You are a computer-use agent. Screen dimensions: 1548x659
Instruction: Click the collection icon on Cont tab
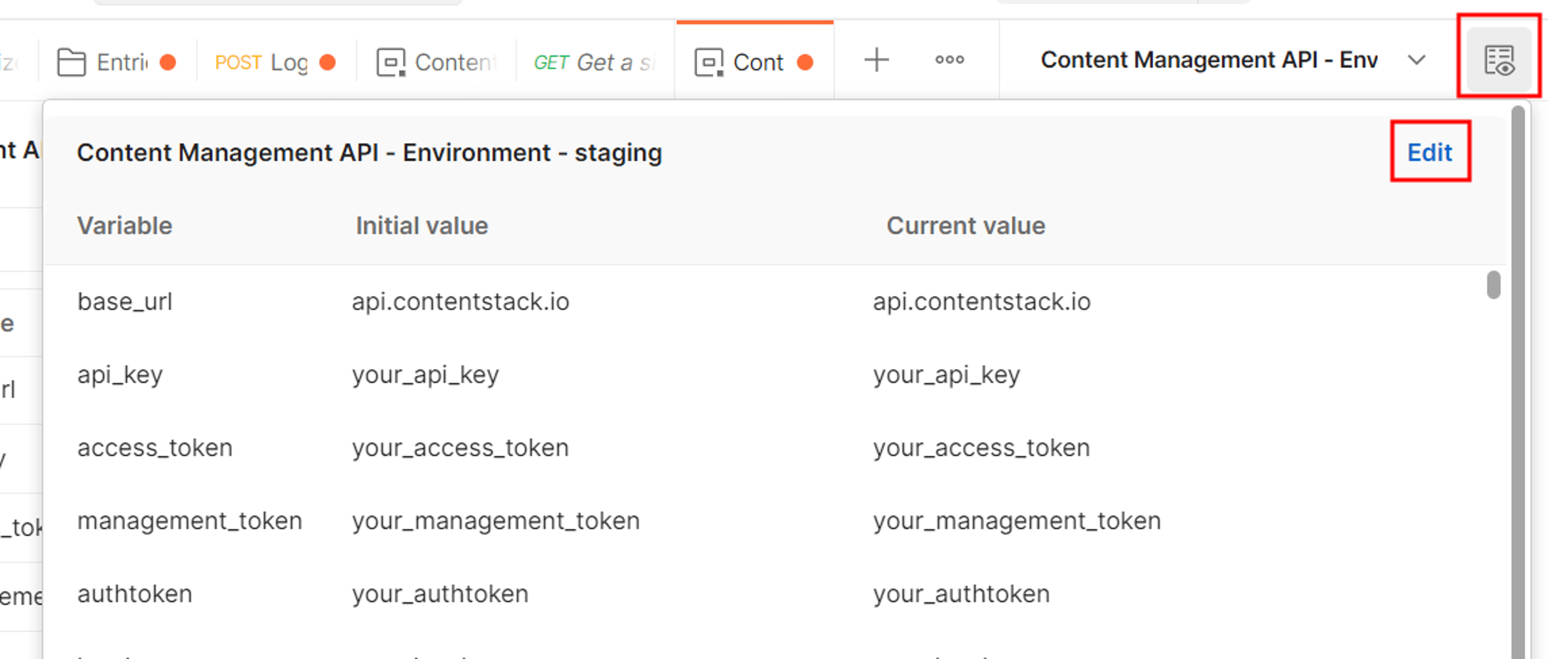[709, 63]
